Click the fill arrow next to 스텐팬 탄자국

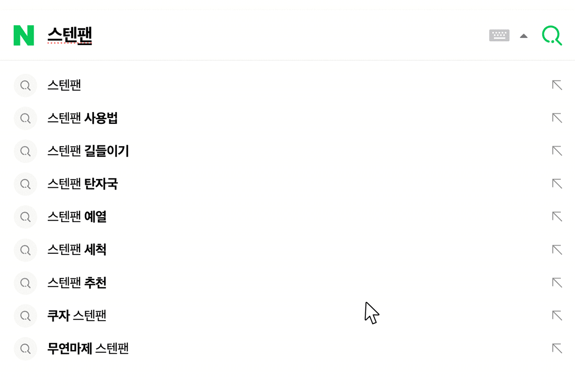(x=557, y=184)
